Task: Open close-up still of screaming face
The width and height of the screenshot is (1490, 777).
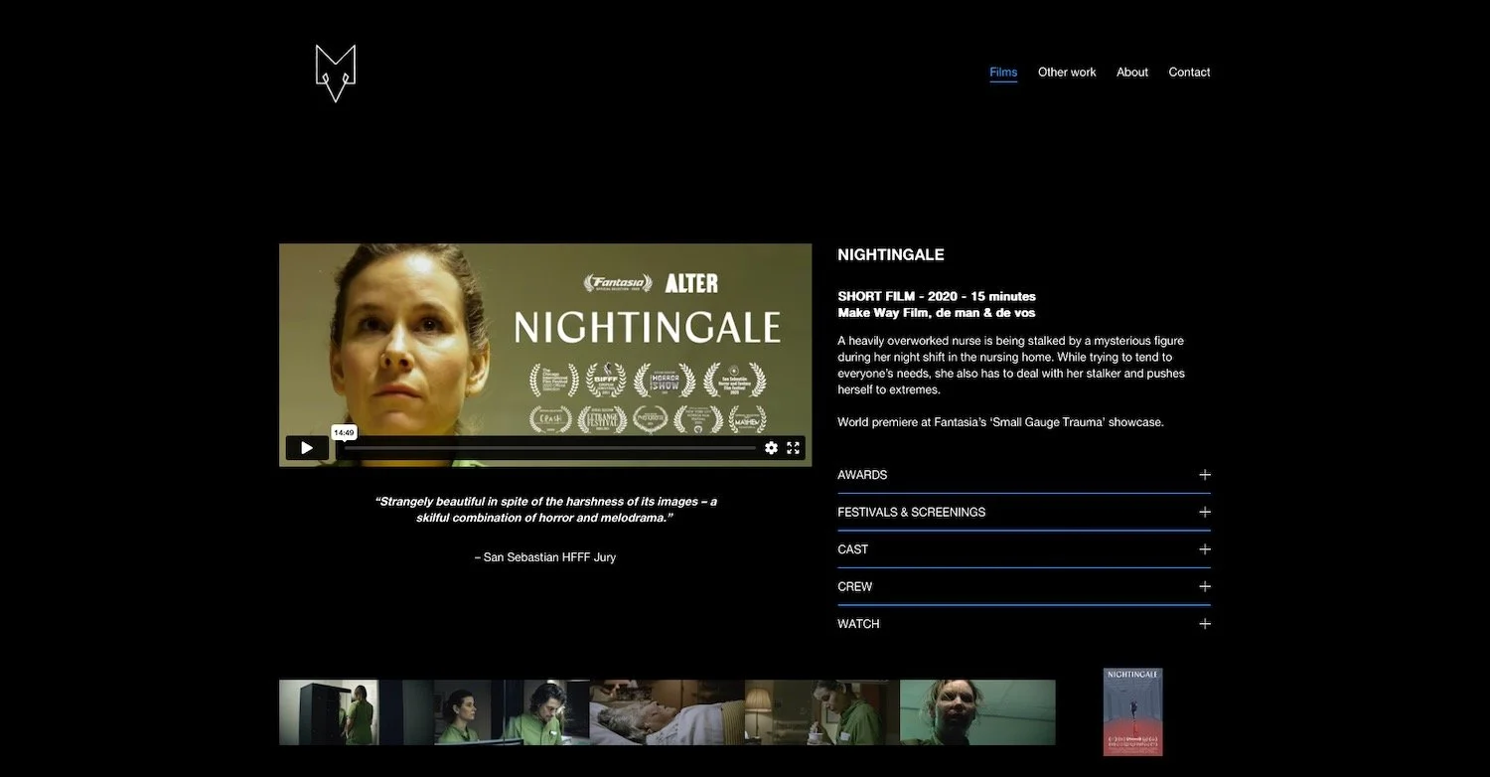Action: (977, 712)
